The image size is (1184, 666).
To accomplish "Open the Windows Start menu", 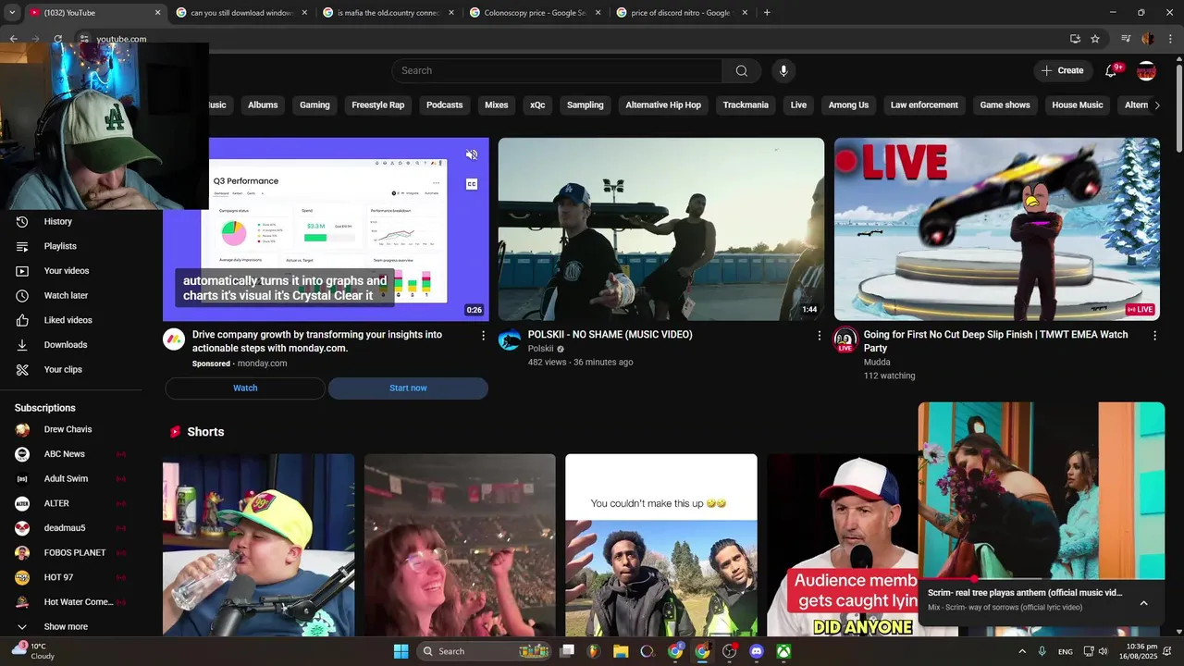I will [401, 651].
